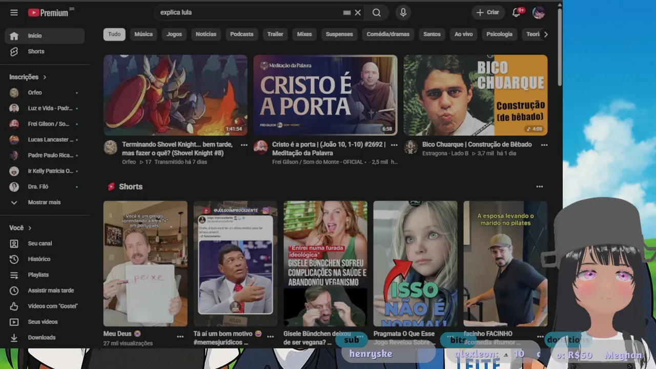Select the Notícias filter chip
The height and width of the screenshot is (369, 656).
[206, 34]
